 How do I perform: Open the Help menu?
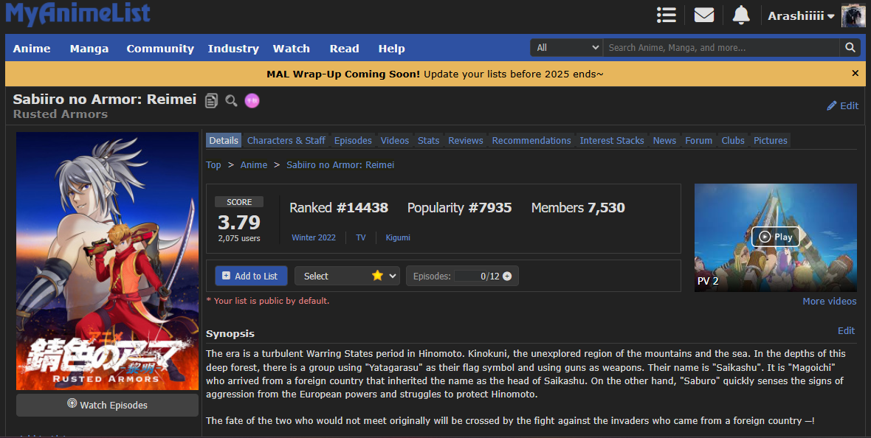(x=392, y=48)
